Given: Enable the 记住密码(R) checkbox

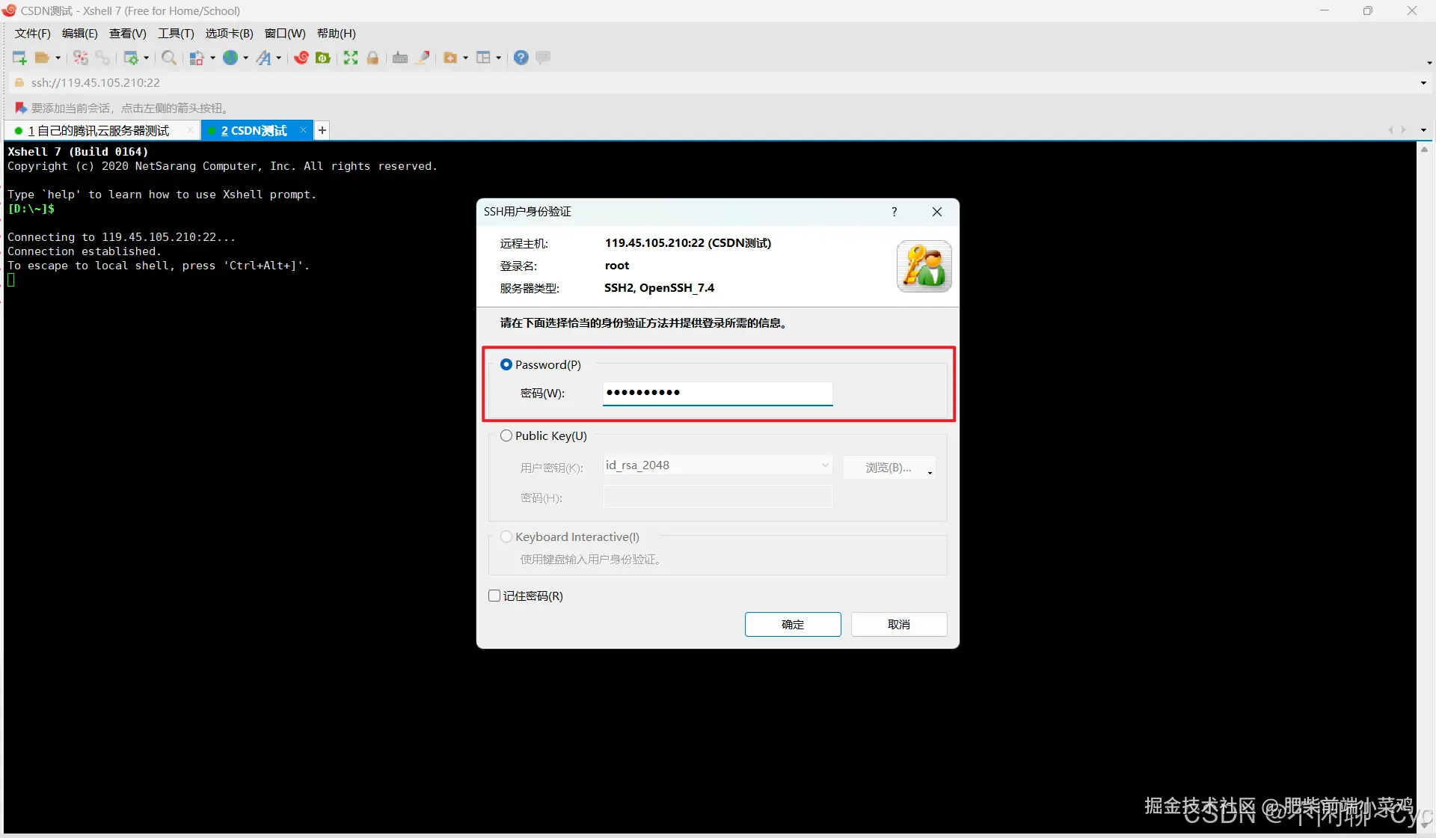Looking at the screenshot, I should (x=494, y=596).
